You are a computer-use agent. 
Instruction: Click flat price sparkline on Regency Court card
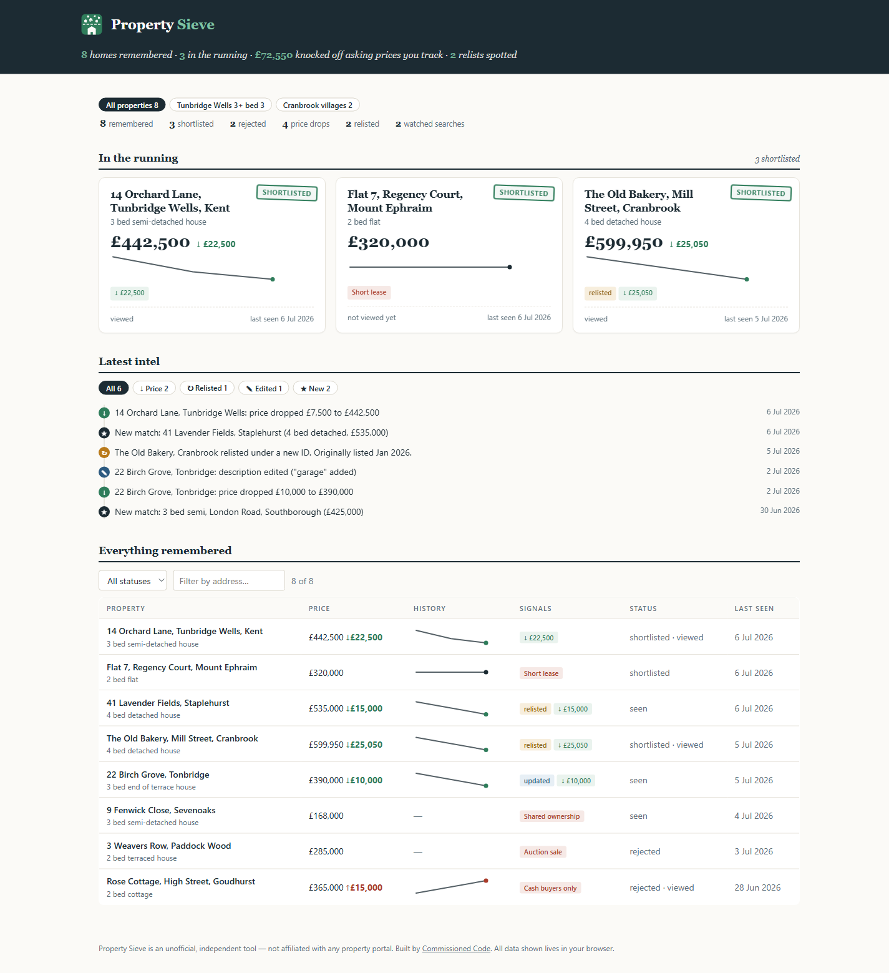430,267
